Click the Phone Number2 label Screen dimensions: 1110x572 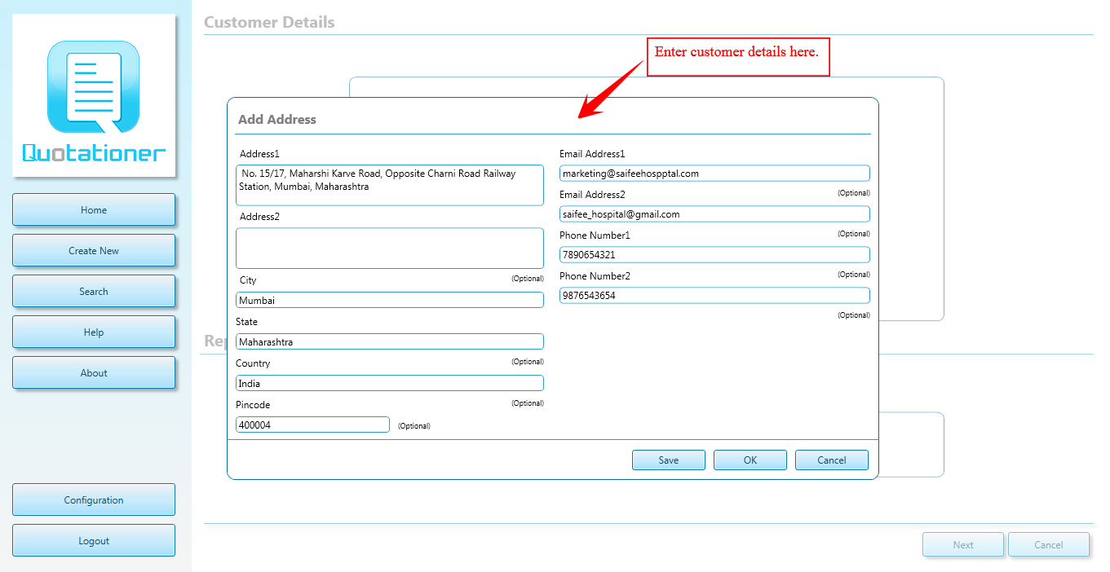(595, 276)
